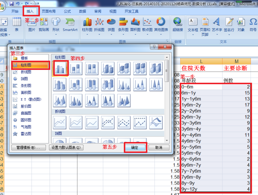This screenshot has width=258, height=195.
Task: Choose the clustered cylinder chart thumbnail
Action: 60,84
